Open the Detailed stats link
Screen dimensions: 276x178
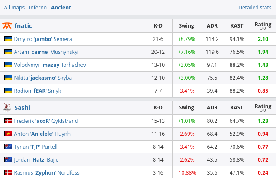coord(255,7)
